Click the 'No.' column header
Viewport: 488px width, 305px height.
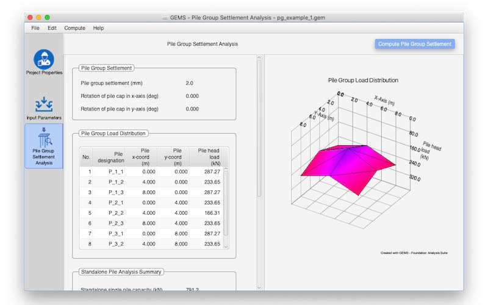(86, 157)
